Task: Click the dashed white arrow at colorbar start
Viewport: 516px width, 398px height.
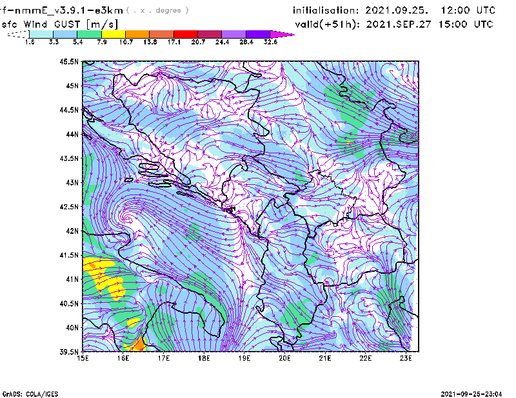Action: (x=18, y=34)
